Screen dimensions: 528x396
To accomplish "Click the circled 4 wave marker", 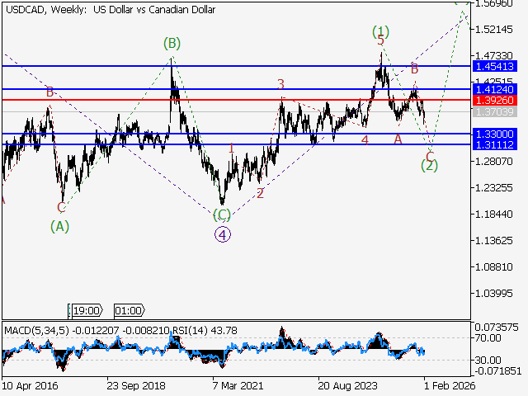I will (x=223, y=233).
